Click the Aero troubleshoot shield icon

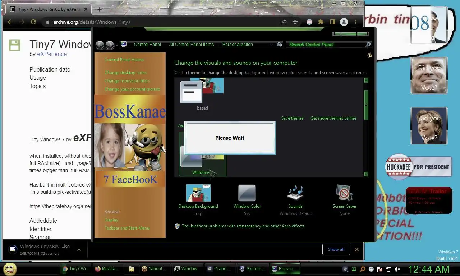point(177,226)
